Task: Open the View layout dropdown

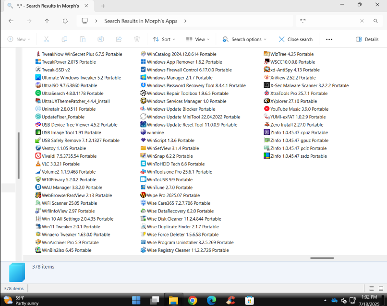Action: (198, 39)
